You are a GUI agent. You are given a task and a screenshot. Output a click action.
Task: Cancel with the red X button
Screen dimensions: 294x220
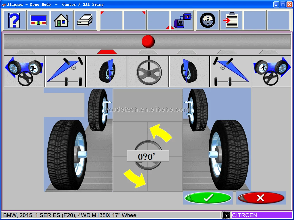click(x=261, y=198)
